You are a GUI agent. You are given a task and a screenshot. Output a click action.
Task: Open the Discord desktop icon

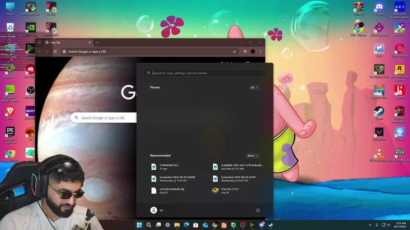379,9
